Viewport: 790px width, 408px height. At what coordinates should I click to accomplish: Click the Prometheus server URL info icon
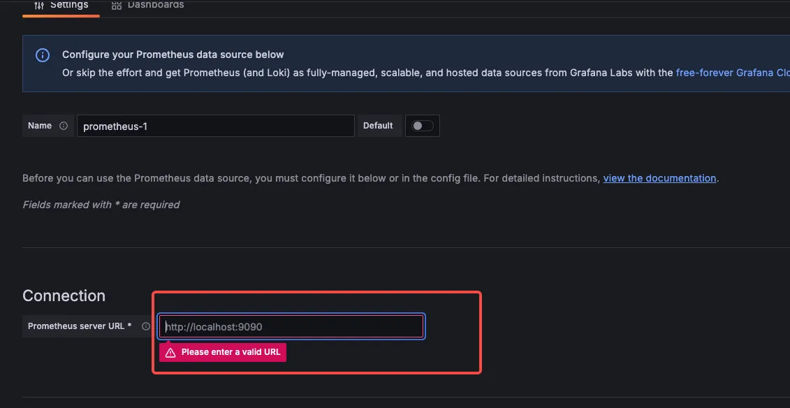click(x=146, y=326)
